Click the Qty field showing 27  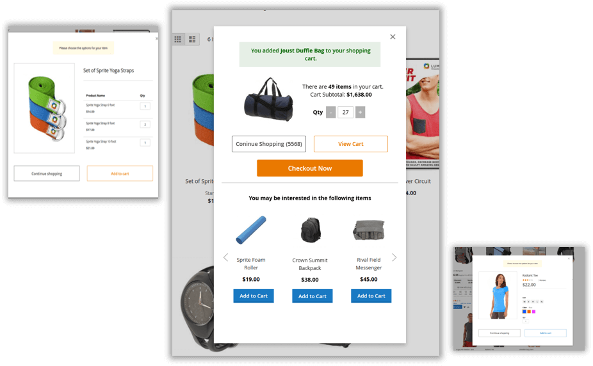pos(345,112)
